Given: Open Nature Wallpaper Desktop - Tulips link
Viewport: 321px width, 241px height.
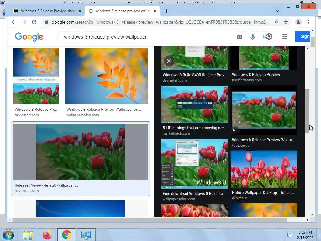Looking at the screenshot, I should pyautogui.click(x=263, y=192).
